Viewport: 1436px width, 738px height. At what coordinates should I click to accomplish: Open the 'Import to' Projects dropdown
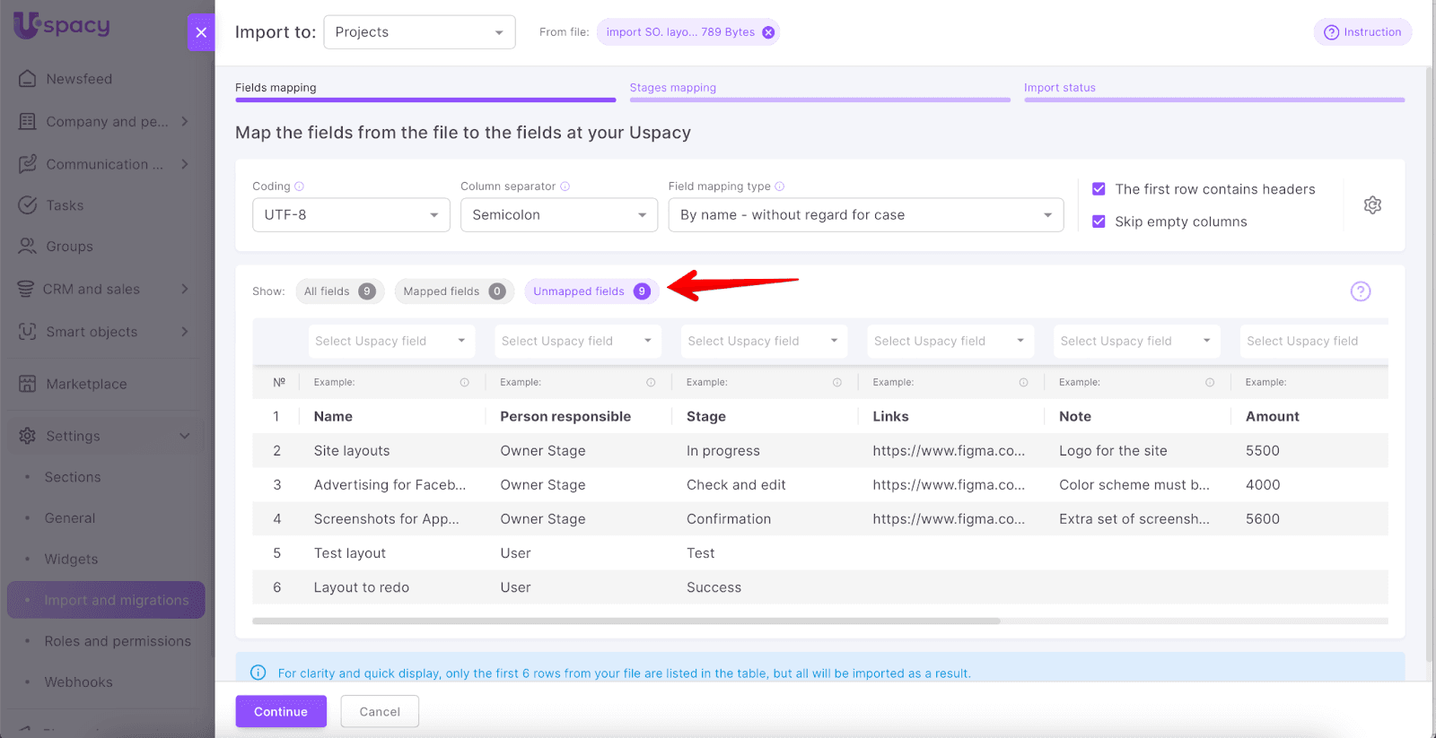(419, 32)
